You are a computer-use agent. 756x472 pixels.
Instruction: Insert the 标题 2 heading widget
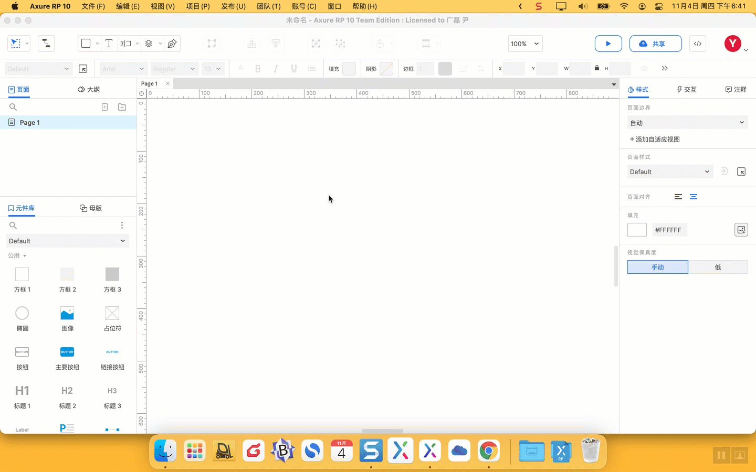67,396
